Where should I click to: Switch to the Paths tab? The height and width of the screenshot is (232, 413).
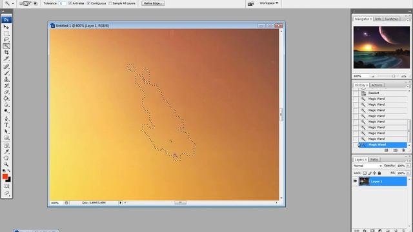click(x=374, y=160)
